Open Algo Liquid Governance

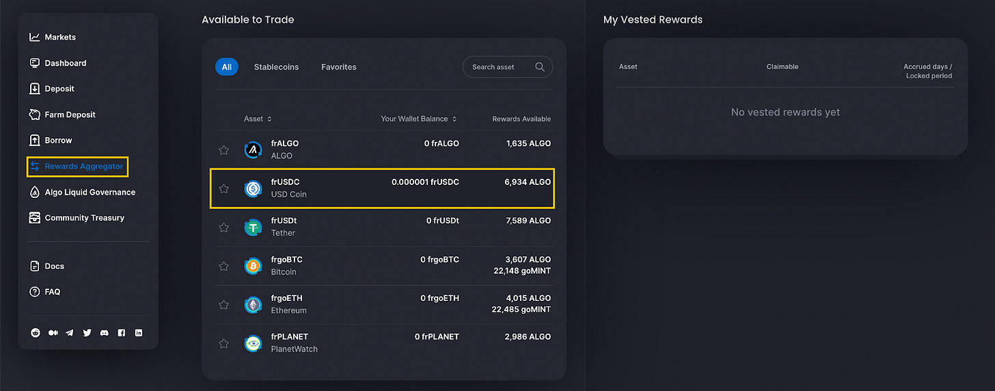point(90,192)
